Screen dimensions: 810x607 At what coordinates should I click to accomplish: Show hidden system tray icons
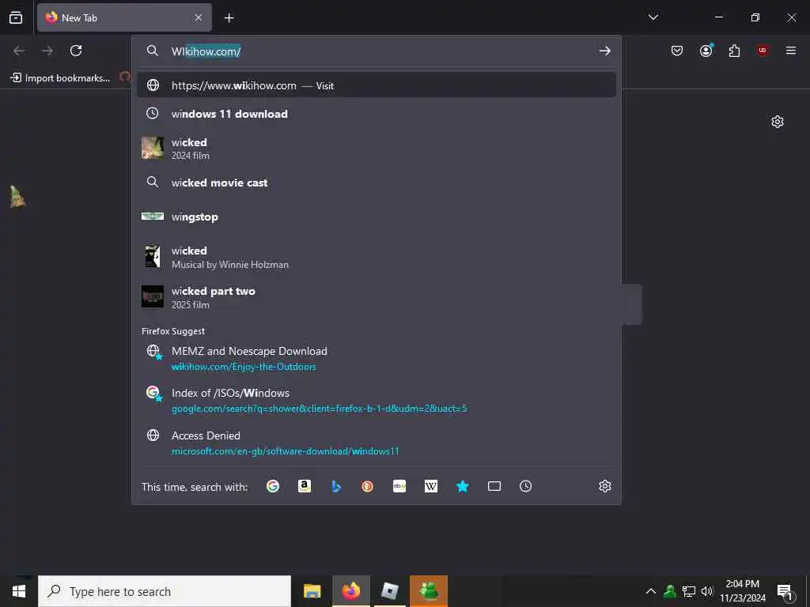[651, 591]
